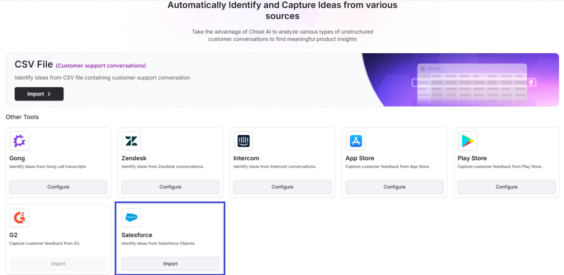Select the Play Store card title

[x=472, y=159]
